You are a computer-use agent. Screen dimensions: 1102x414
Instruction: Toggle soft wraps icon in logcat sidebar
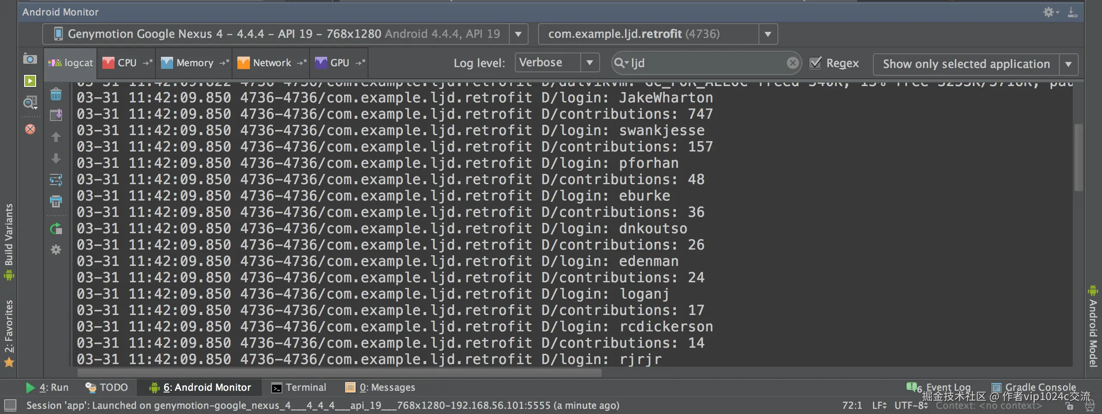click(x=56, y=179)
